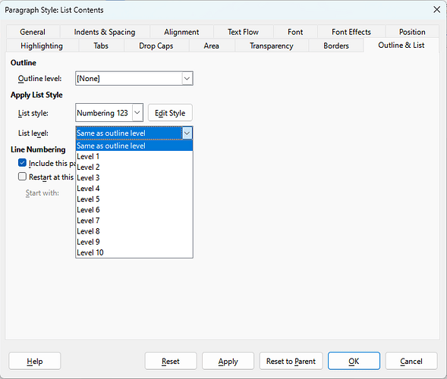Screen dimensions: 447x379
Task: Uncheck the Include this paragraph checkbox
Action: [x=22, y=163]
